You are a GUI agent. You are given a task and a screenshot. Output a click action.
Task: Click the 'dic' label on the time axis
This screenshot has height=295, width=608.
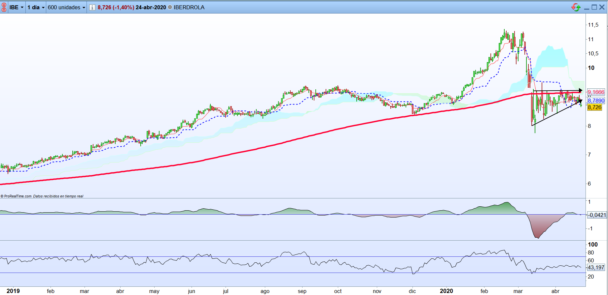coord(412,291)
